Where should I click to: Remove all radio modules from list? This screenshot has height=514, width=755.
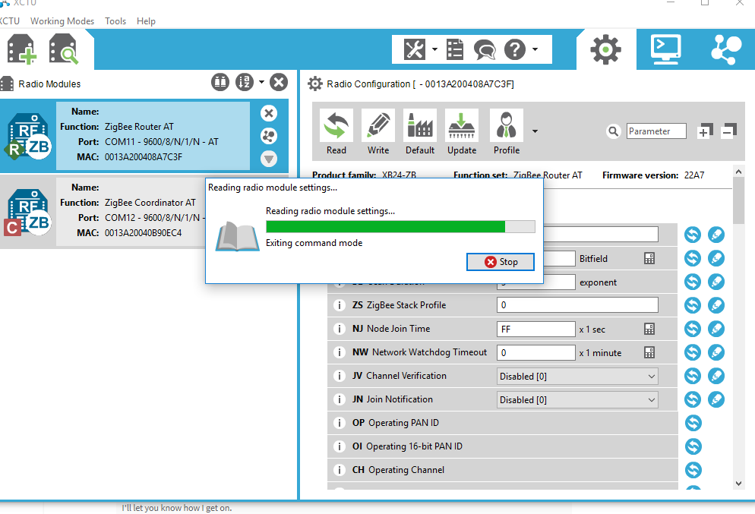pyautogui.click(x=278, y=82)
